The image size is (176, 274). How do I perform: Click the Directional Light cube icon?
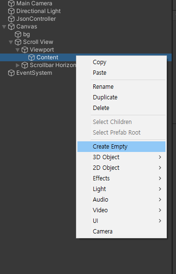coord(12,11)
